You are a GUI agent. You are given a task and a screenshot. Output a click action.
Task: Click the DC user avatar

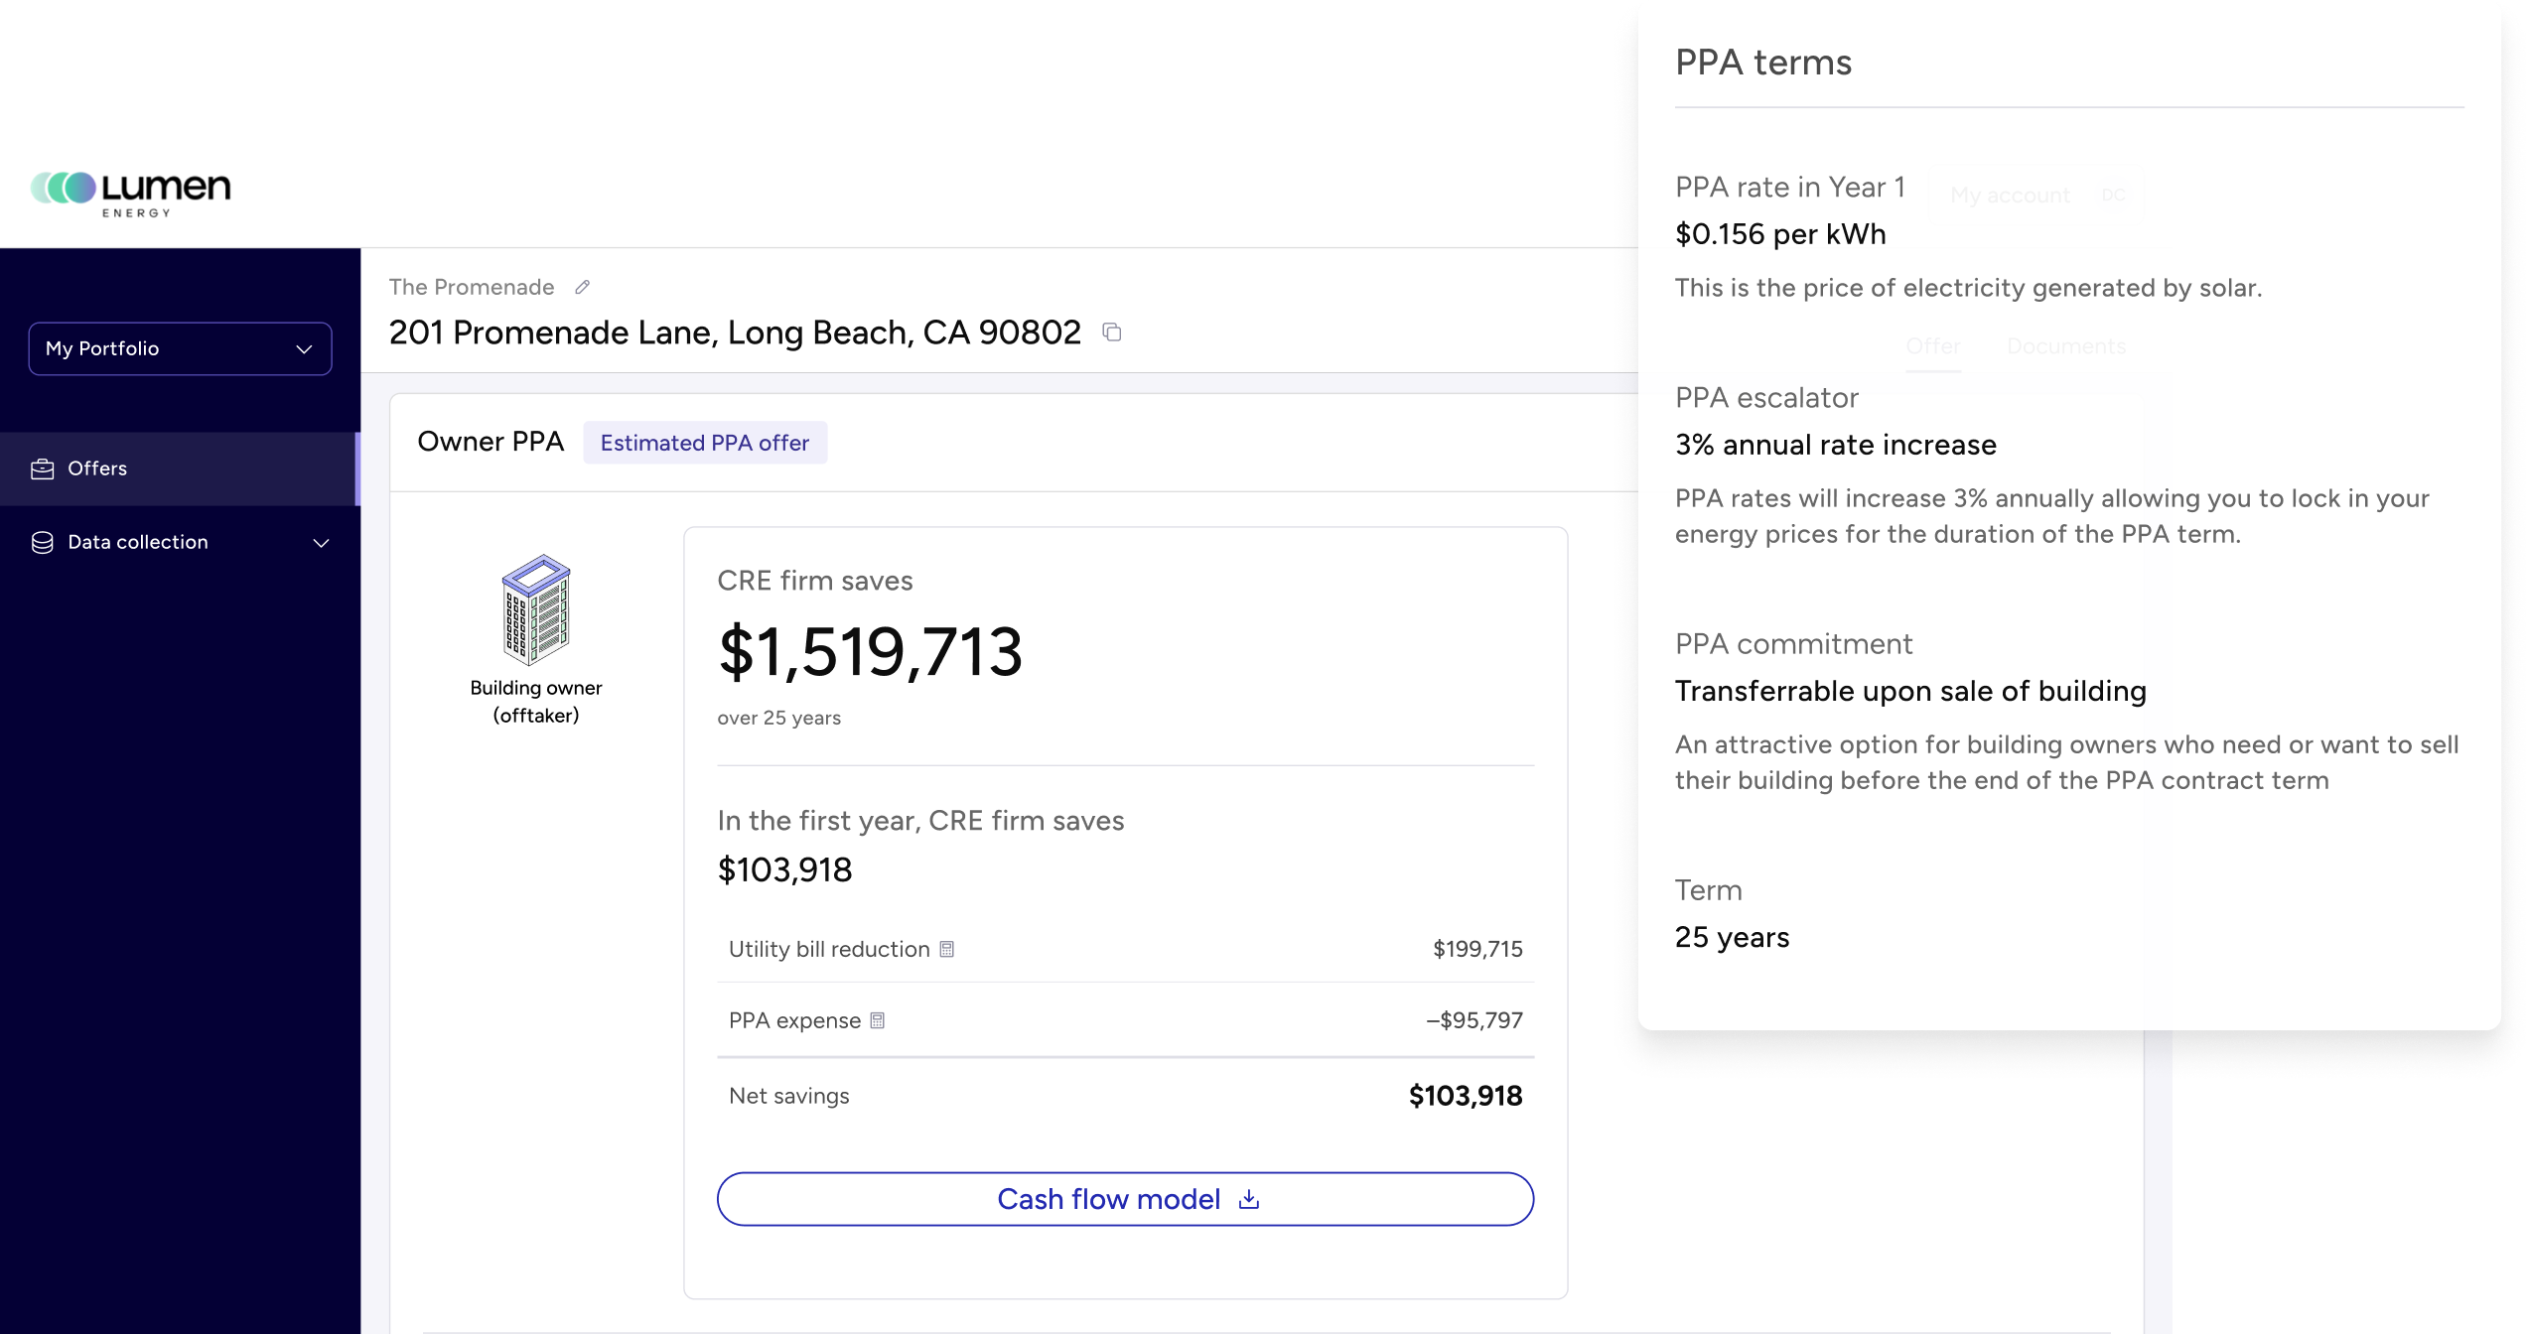[2114, 195]
